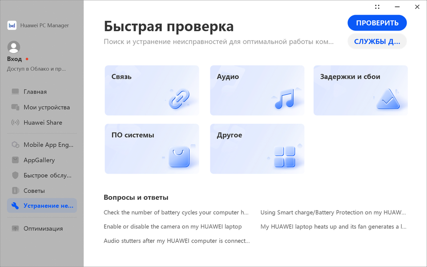Select Mobile App Engine menu item
This screenshot has width=427, height=267.
coord(42,145)
